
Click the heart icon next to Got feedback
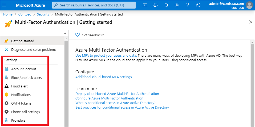(78, 35)
